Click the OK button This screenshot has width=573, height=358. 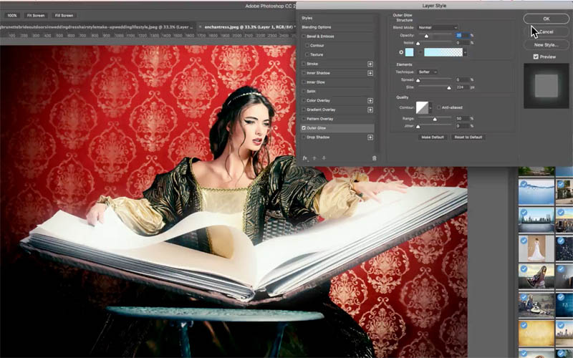pyautogui.click(x=546, y=19)
